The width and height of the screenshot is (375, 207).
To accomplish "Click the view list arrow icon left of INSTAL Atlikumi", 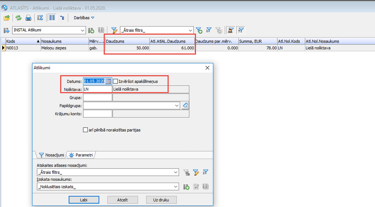I will click(x=6, y=30).
